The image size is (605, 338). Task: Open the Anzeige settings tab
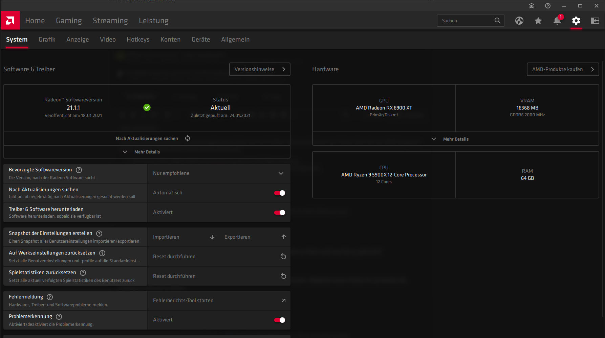point(78,40)
